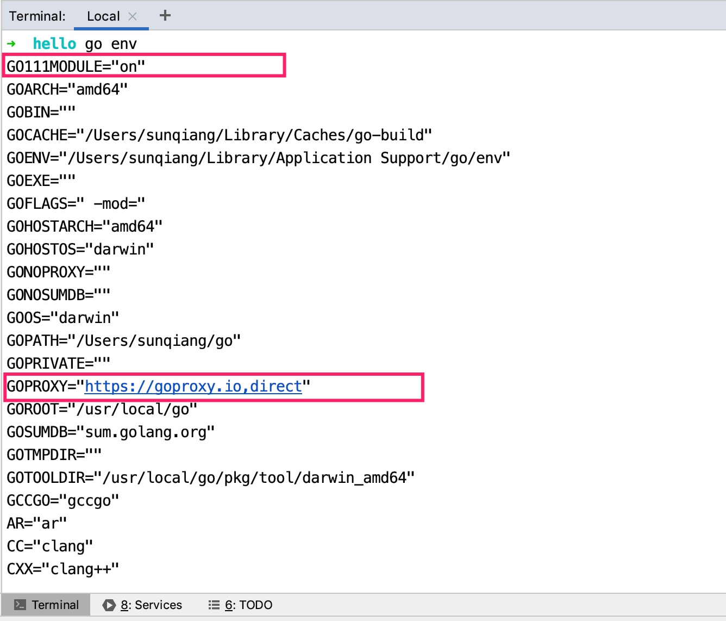
Task: Click the GOCACHE path line
Action: click(220, 135)
